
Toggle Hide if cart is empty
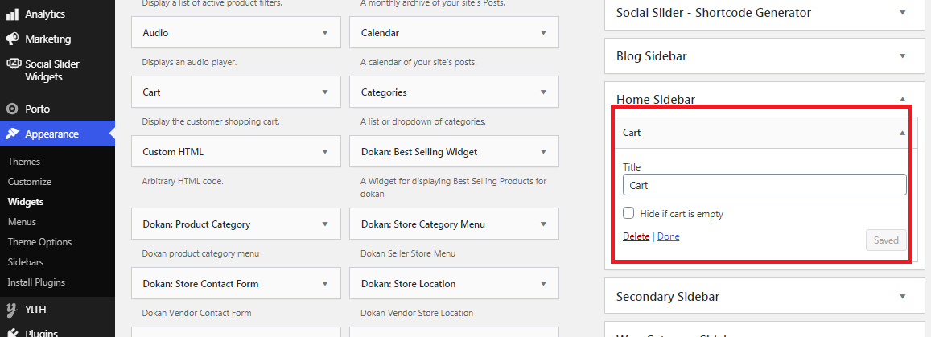(628, 214)
